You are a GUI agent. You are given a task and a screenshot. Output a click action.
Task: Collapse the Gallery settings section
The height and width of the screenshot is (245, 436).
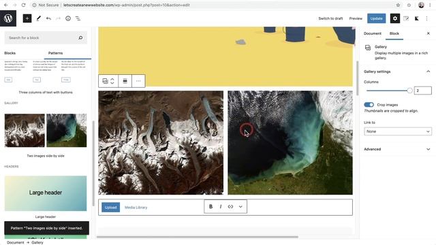[398, 71]
